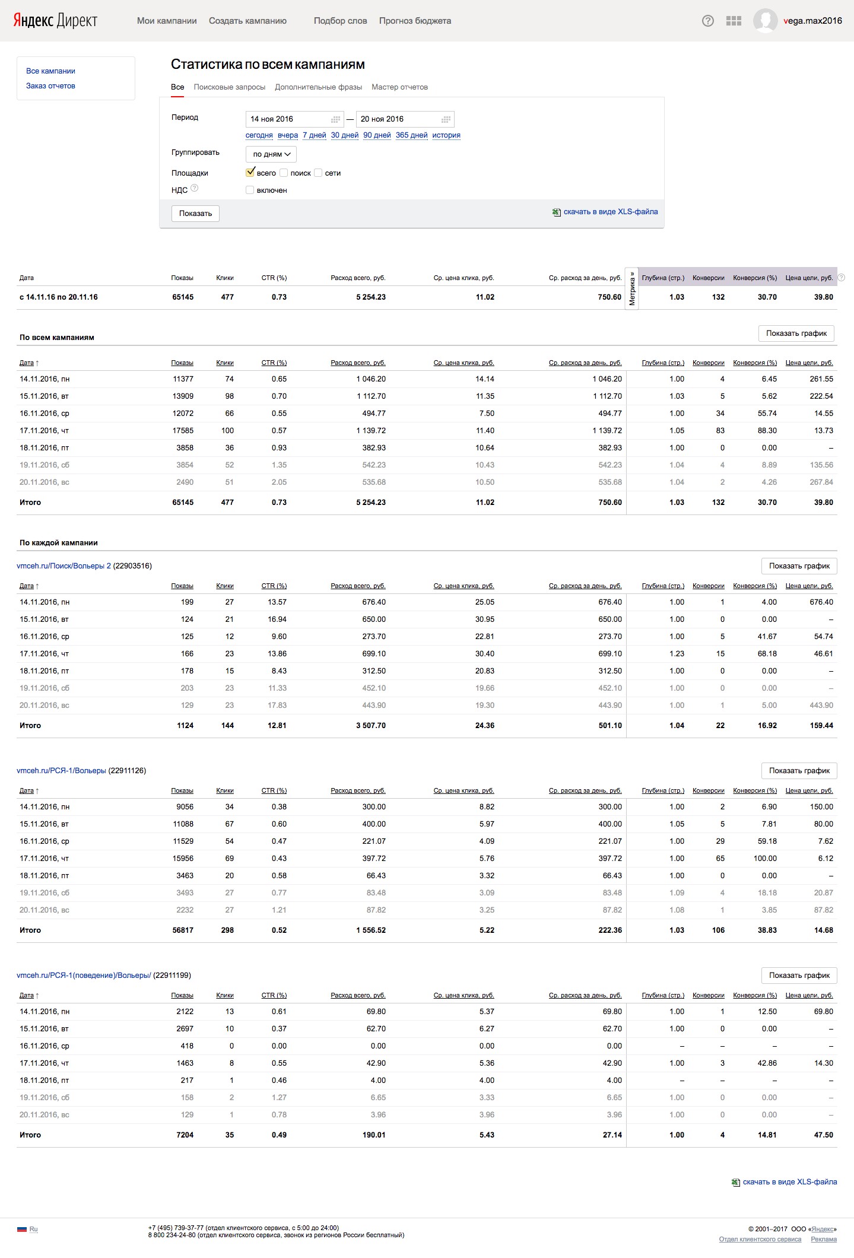854x1258 pixels.
Task: Click the 'история' period link
Action: (446, 135)
